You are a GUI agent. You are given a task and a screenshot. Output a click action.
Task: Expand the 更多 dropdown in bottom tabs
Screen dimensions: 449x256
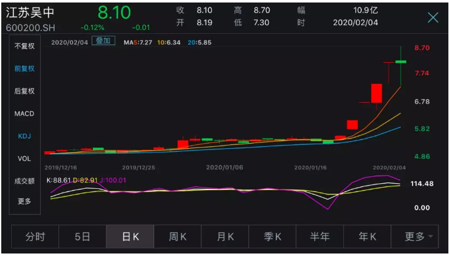tap(414, 237)
